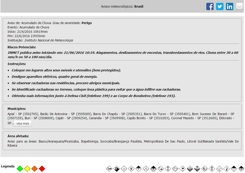Viewport: 245px width, 173px height.
Task: Click 'Instituto Nacional de Meteorologia' text
Action: coord(49,40)
